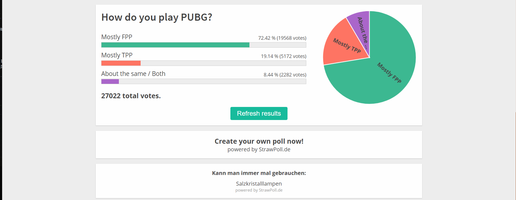Open the Salzkristalllampen link

[259, 184]
